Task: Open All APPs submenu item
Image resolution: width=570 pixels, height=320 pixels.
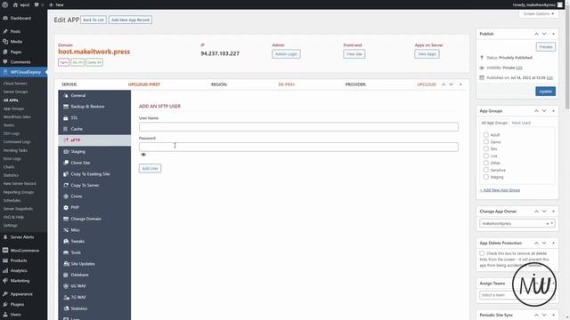Action: 11,100
